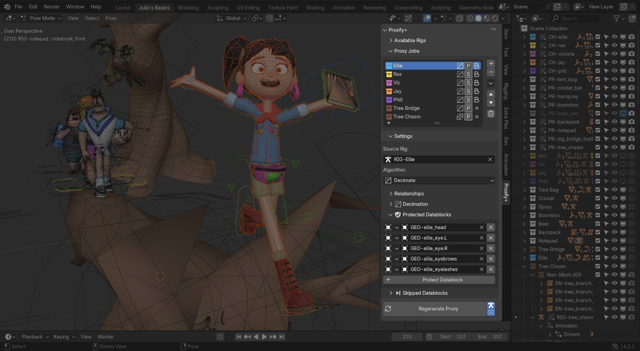This screenshot has height=351, width=640.
Task: Click the Regenerate Proxy button
Action: [x=435, y=309]
